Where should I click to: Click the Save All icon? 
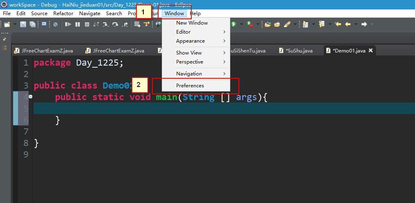click(32, 24)
